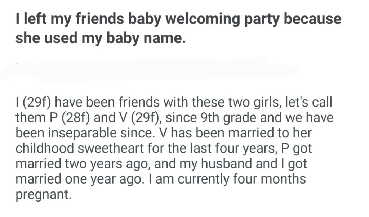Click the phrase "9th grade"
Image resolution: width=369 pixels, height=217 pixels.
203,117
